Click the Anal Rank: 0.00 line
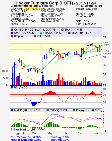The width and height of the screenshot is (112, 141). pos(50,21)
